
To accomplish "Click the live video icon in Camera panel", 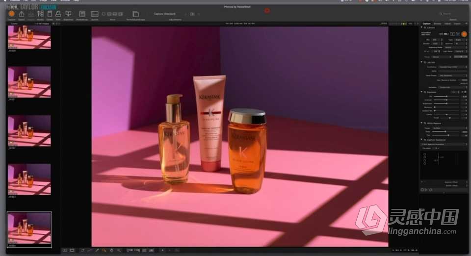I will click(453, 34).
